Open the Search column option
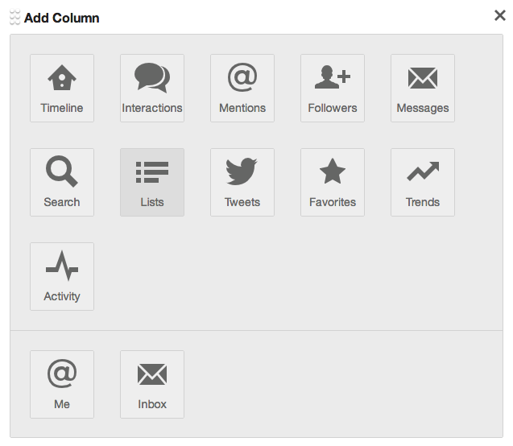This screenshot has height=446, width=513. (x=62, y=183)
